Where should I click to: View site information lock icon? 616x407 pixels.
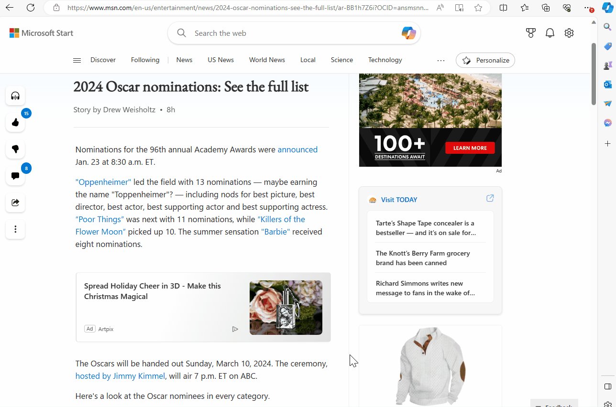pyautogui.click(x=56, y=8)
